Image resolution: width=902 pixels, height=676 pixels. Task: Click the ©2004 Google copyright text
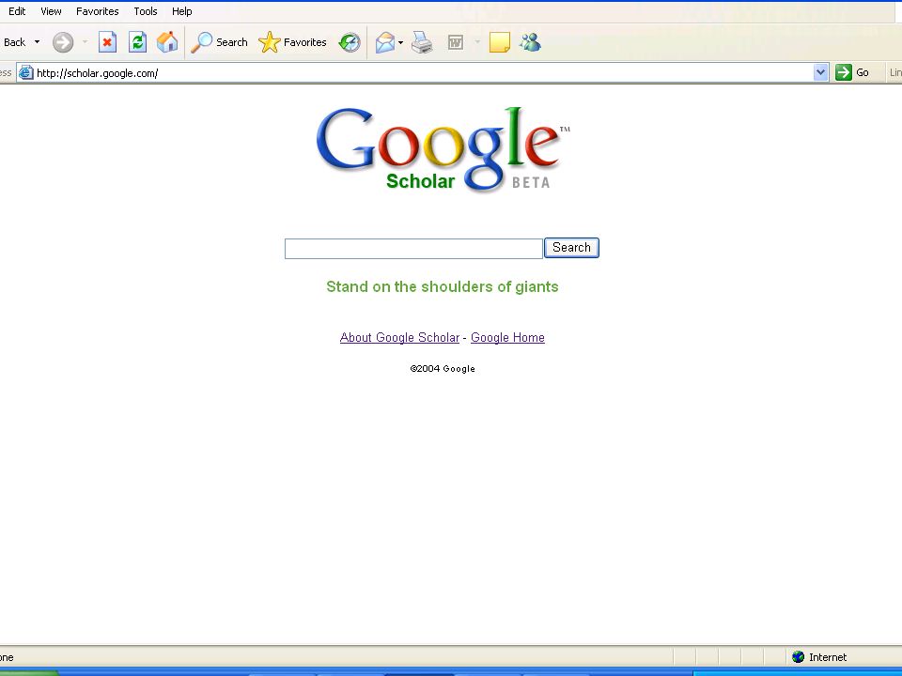pyautogui.click(x=443, y=369)
